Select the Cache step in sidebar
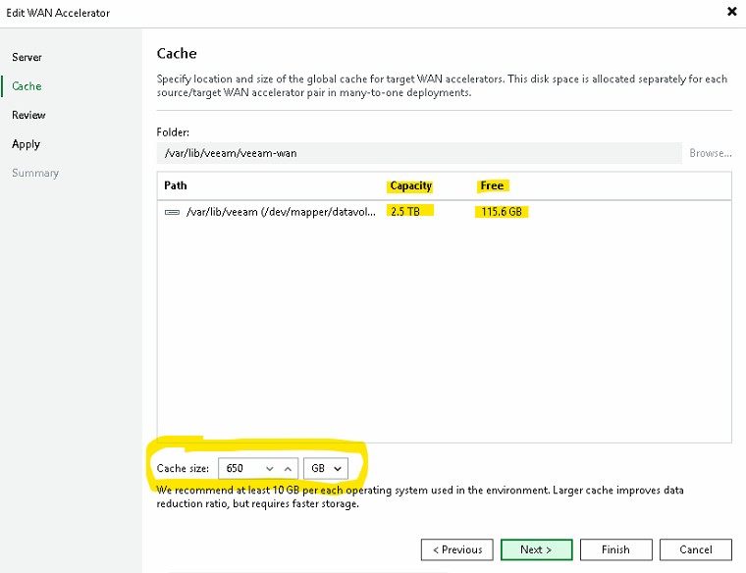The width and height of the screenshot is (746, 573). [27, 86]
